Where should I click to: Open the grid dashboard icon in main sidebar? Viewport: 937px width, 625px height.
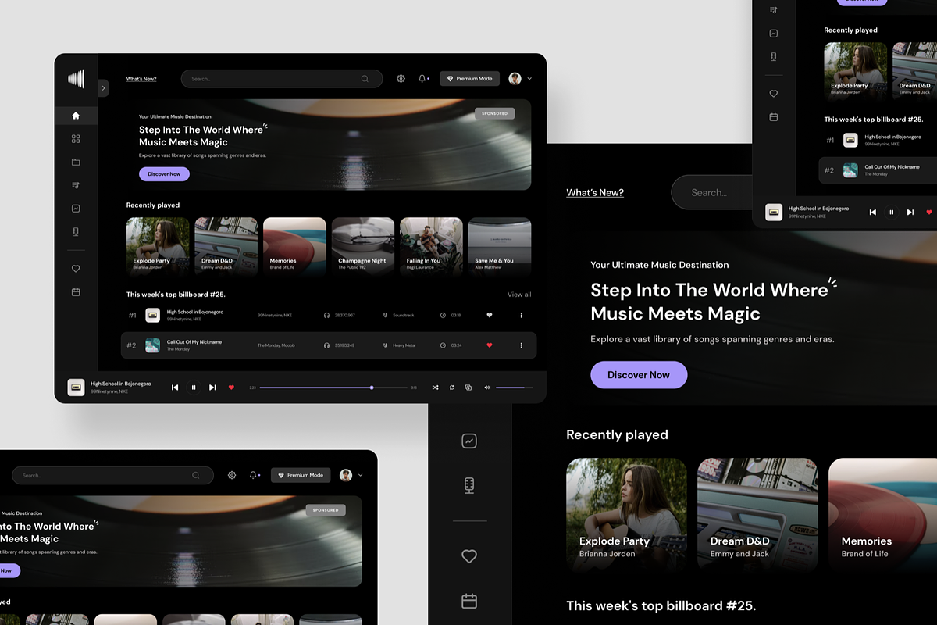pos(76,139)
